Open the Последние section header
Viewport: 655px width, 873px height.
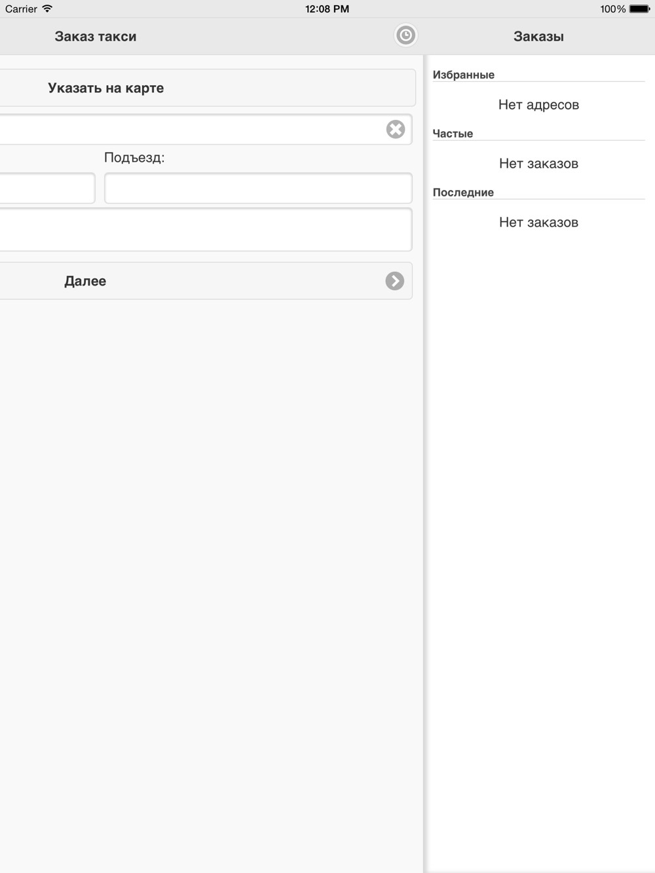(463, 193)
